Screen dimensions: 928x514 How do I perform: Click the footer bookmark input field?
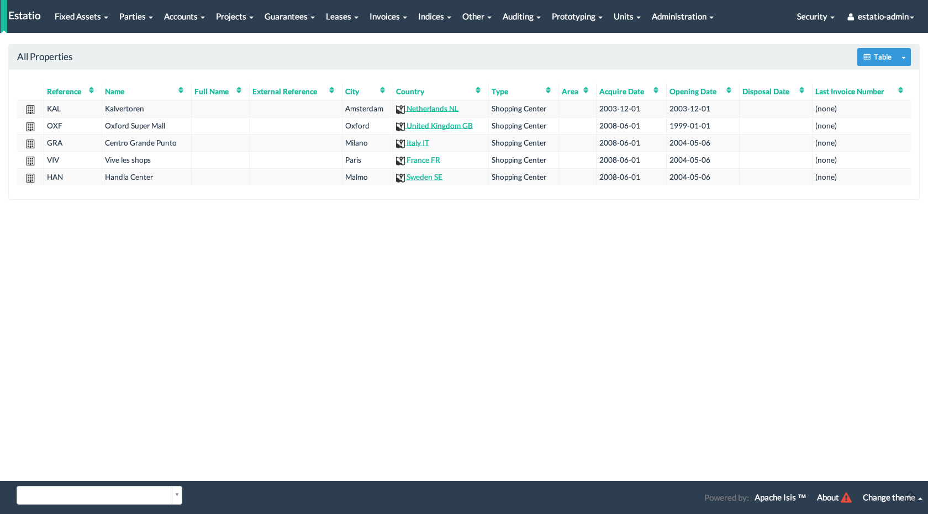[94, 495]
